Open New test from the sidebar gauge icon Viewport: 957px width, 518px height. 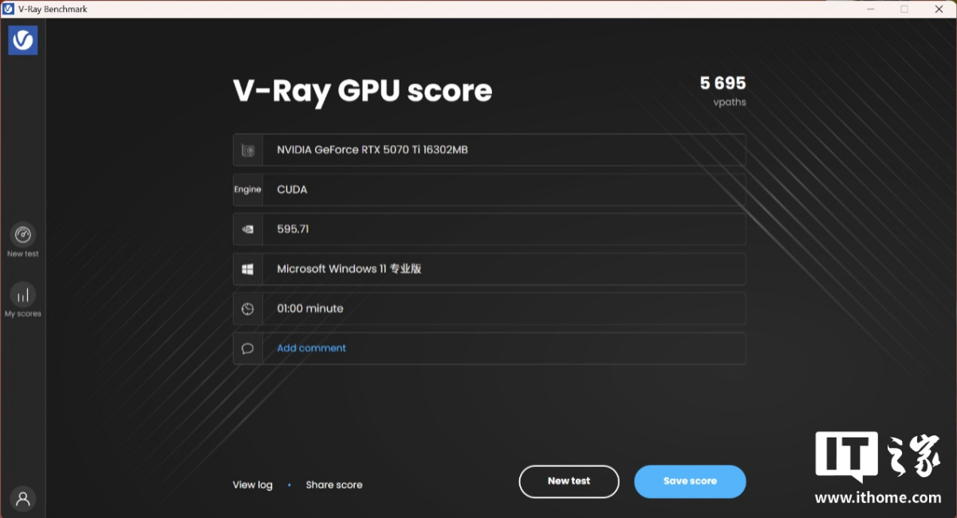[23, 235]
